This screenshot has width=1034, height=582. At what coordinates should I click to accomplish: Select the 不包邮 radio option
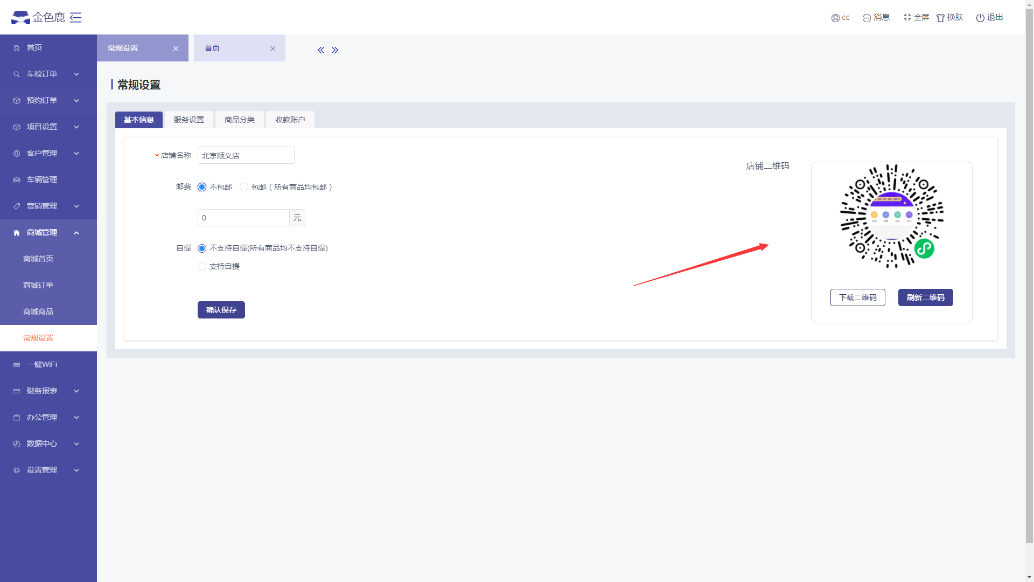(x=202, y=187)
